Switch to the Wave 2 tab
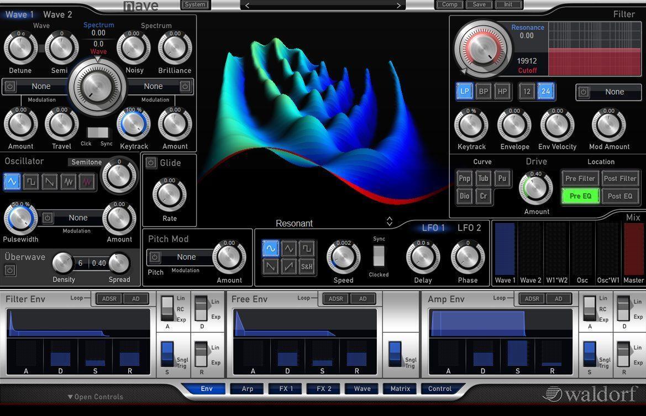The width and height of the screenshot is (646, 416). (57, 14)
